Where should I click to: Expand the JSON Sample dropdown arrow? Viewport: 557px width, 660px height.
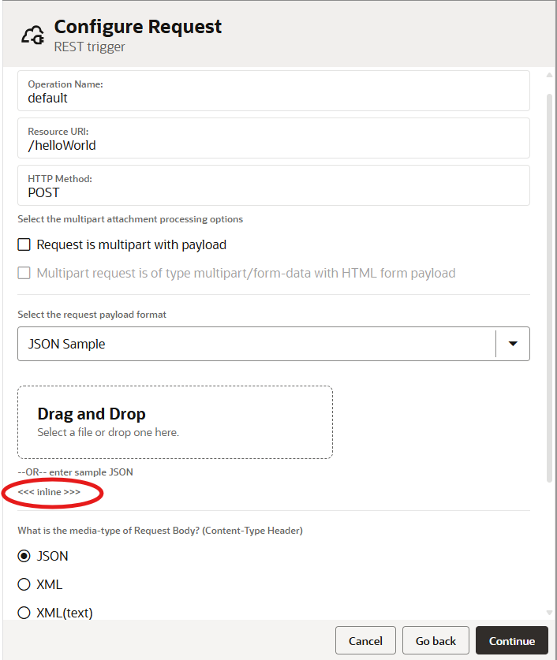coord(512,344)
